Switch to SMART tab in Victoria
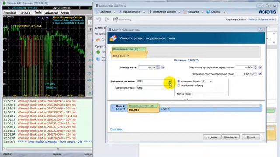This screenshot has width=280, height=157. pos(25,13)
